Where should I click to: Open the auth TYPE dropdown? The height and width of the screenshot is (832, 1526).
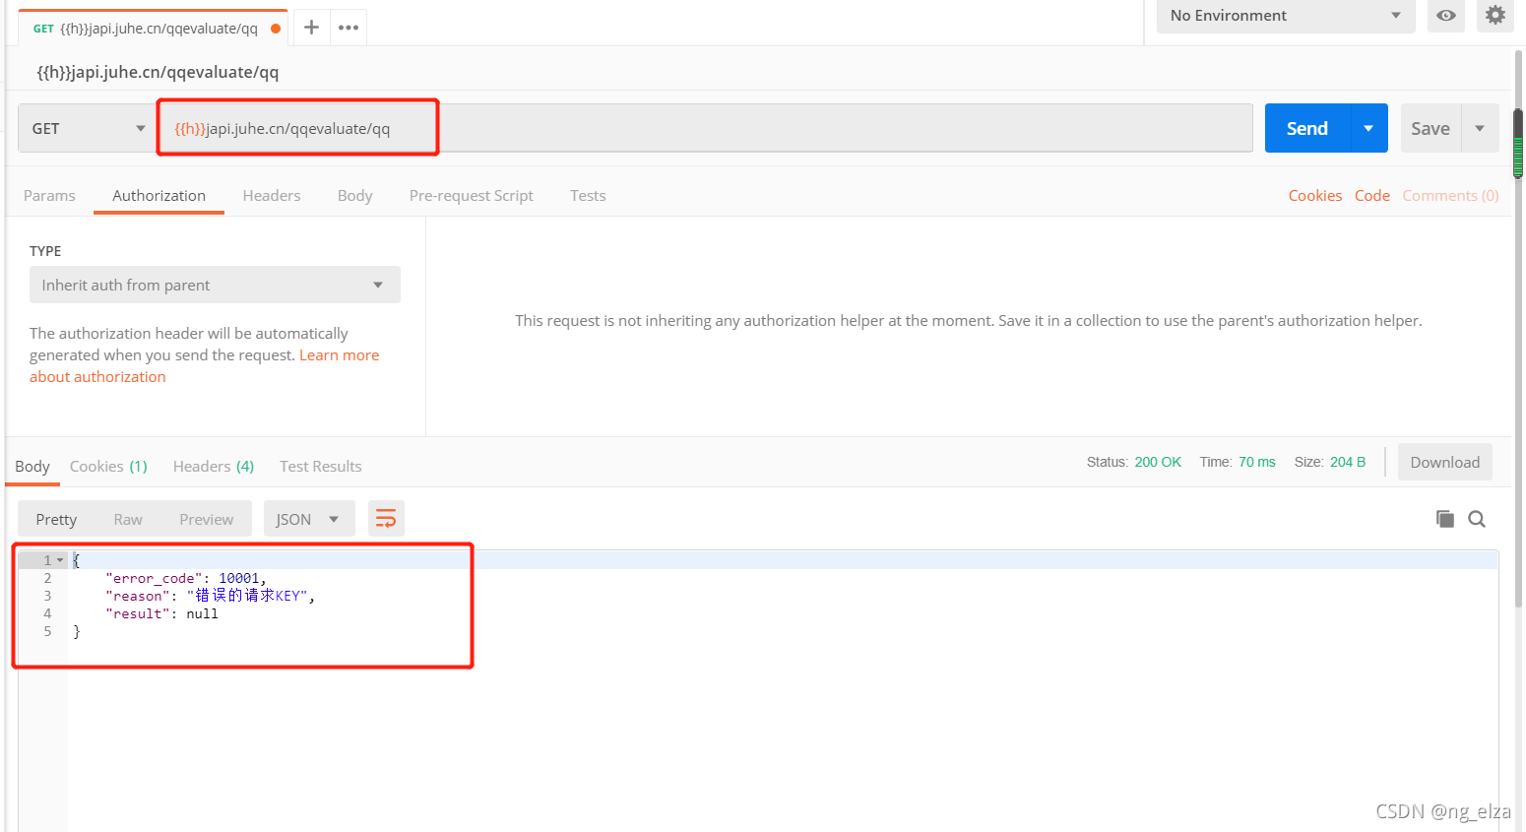tap(215, 285)
